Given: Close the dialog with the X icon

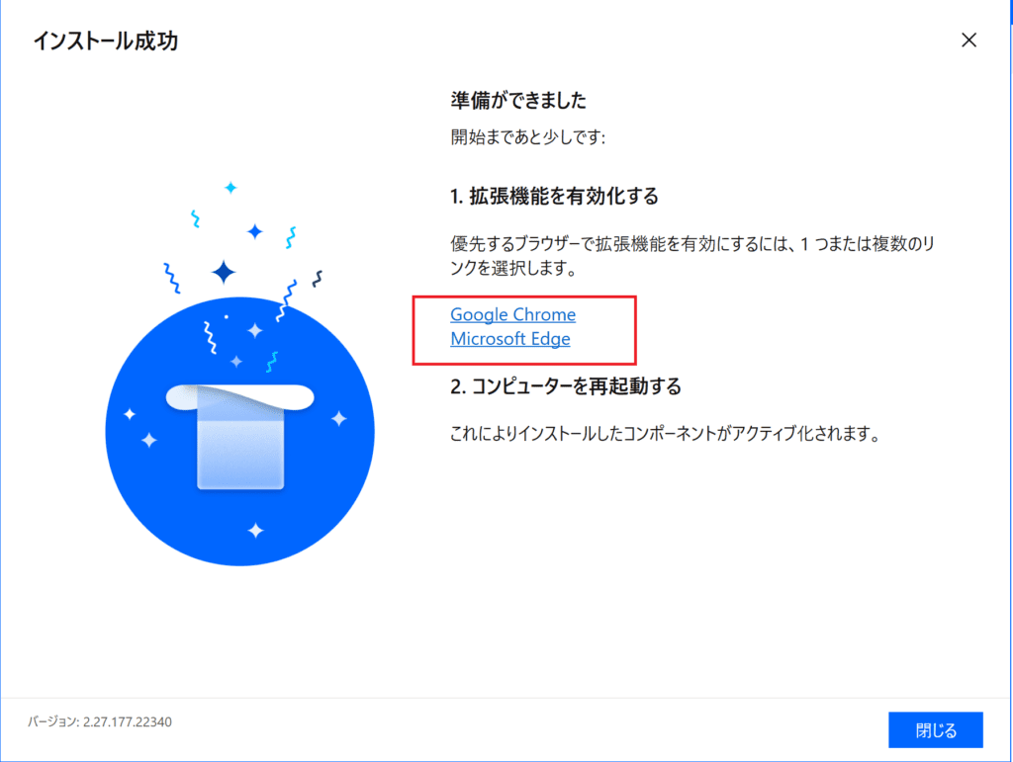Looking at the screenshot, I should coord(968,40).
